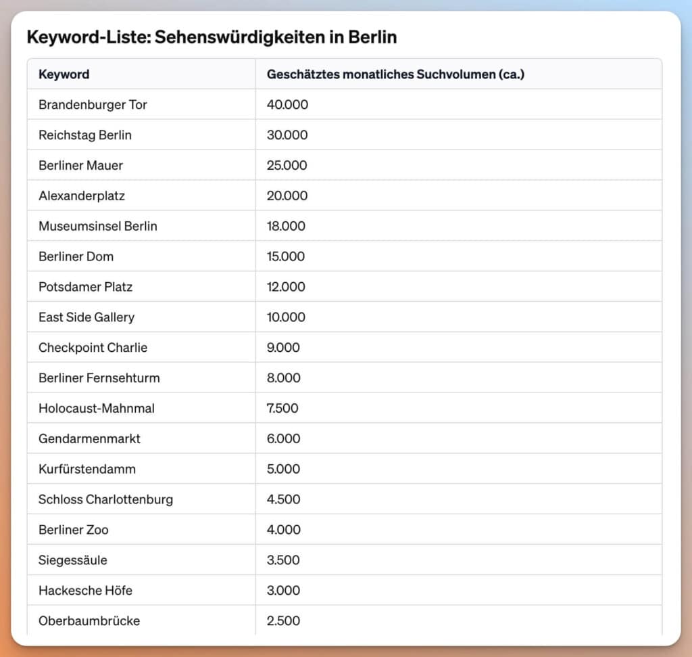Select the search volume value 5.000

pos(284,470)
